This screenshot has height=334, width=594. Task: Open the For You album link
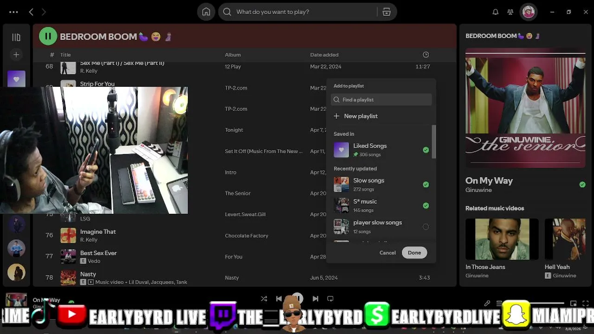coord(233,257)
